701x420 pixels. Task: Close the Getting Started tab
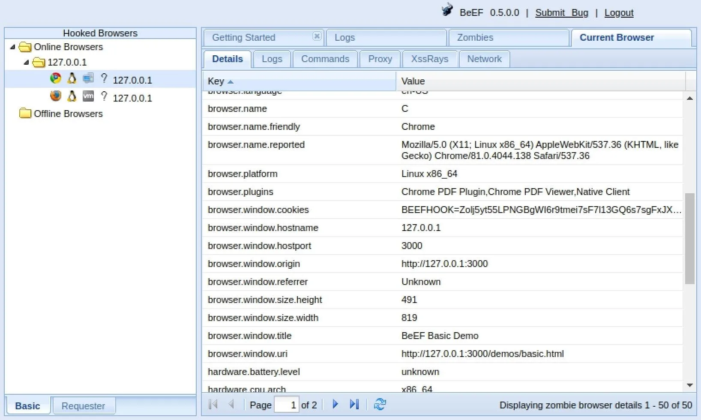(317, 36)
